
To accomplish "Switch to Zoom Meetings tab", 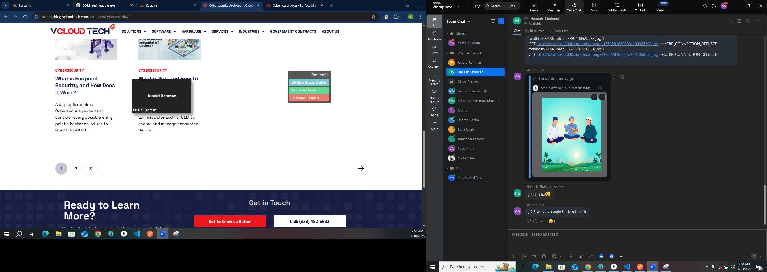I will pos(554,7).
